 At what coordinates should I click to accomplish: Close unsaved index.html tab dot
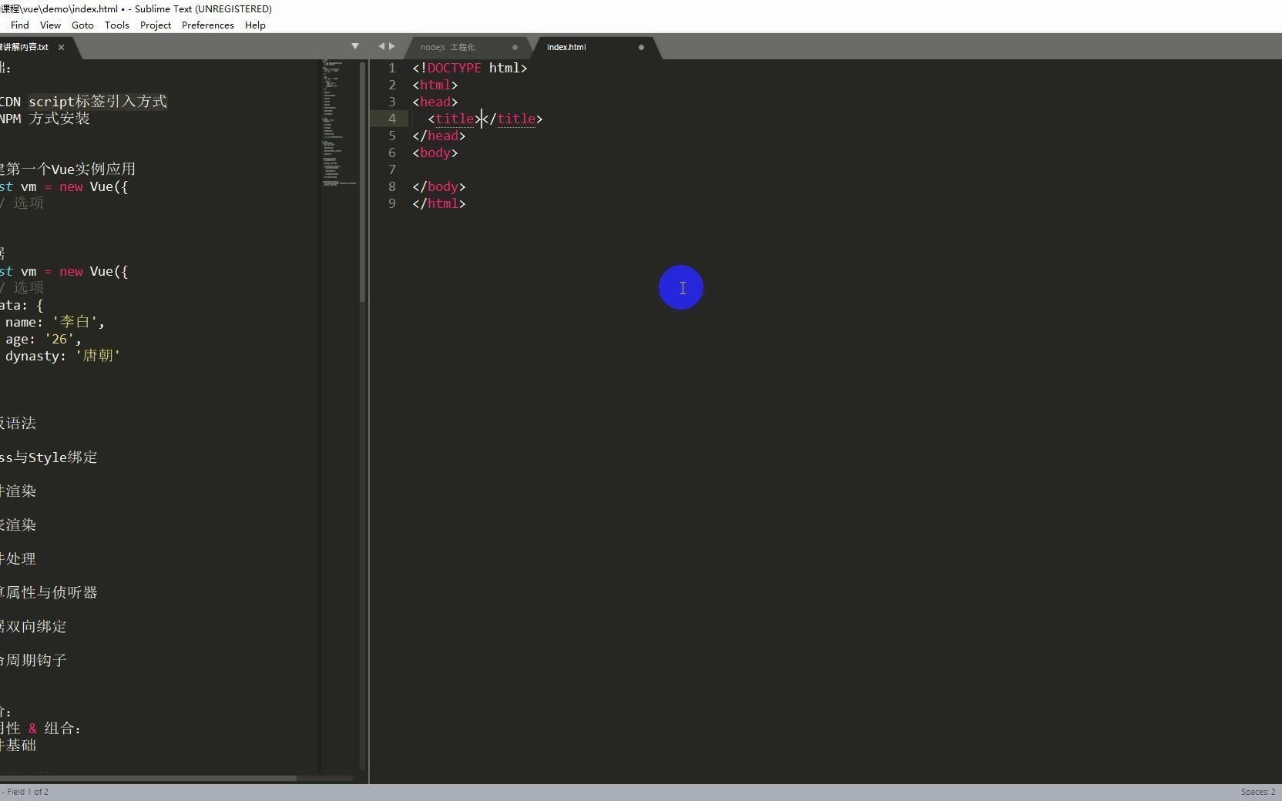click(641, 47)
